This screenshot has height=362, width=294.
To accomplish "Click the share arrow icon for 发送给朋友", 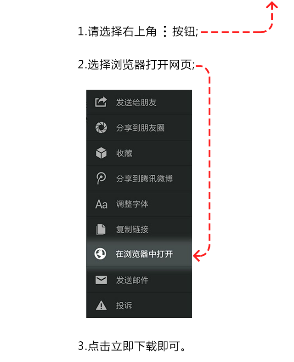I will [x=101, y=102].
